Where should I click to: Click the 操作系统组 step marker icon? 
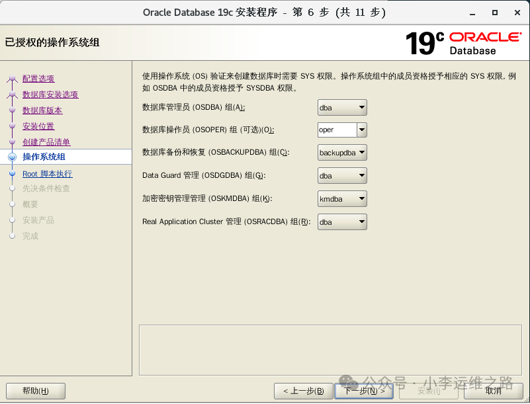pyautogui.click(x=12, y=157)
